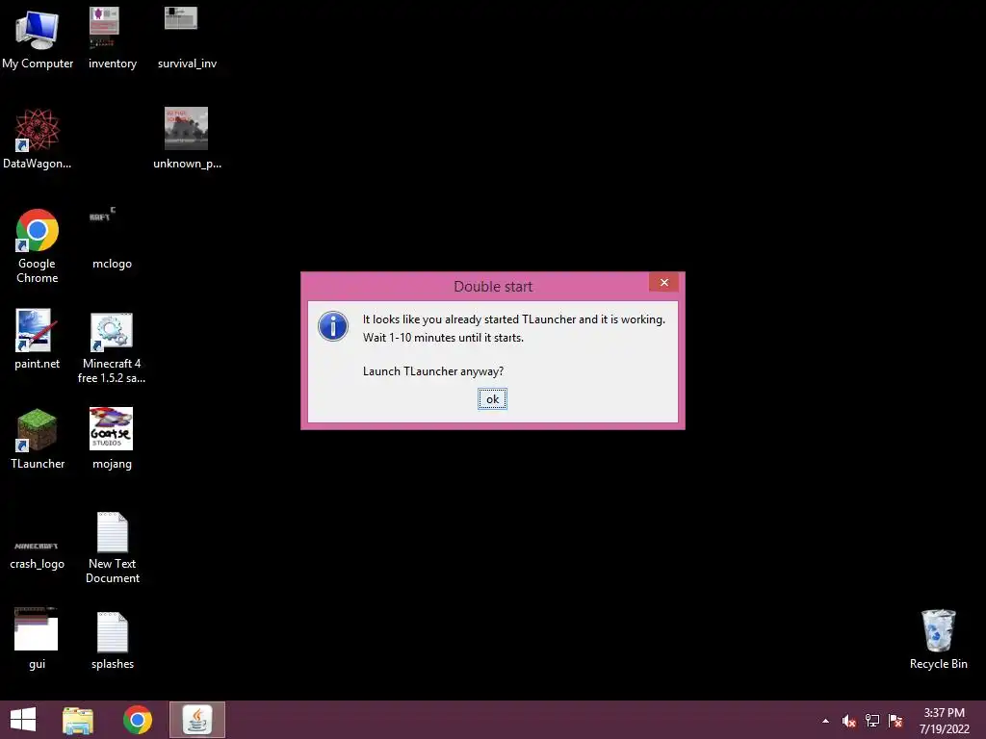Close the Double start dialog
Viewport: 986px width, 739px height.
(664, 283)
